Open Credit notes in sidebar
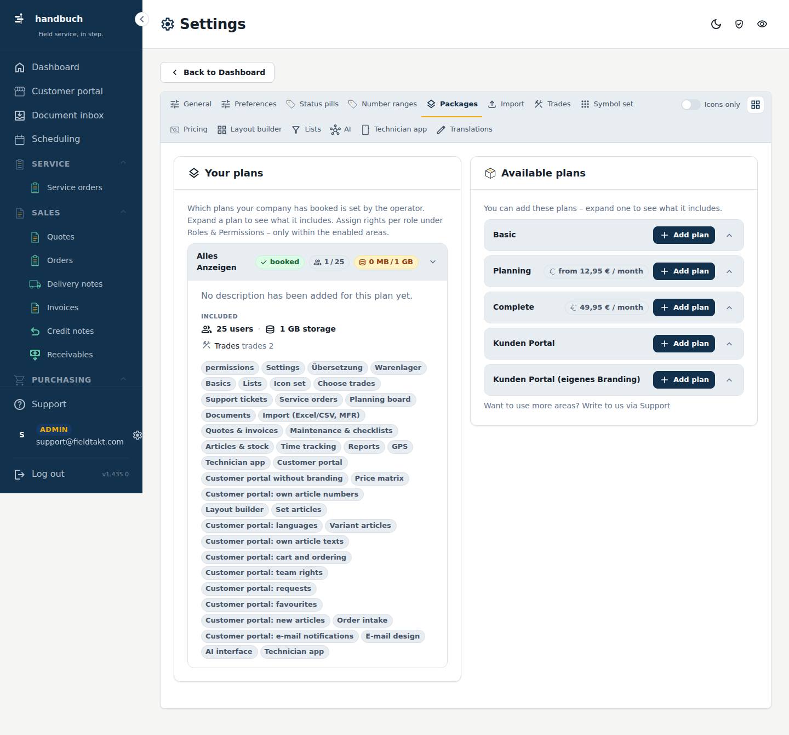 79,331
